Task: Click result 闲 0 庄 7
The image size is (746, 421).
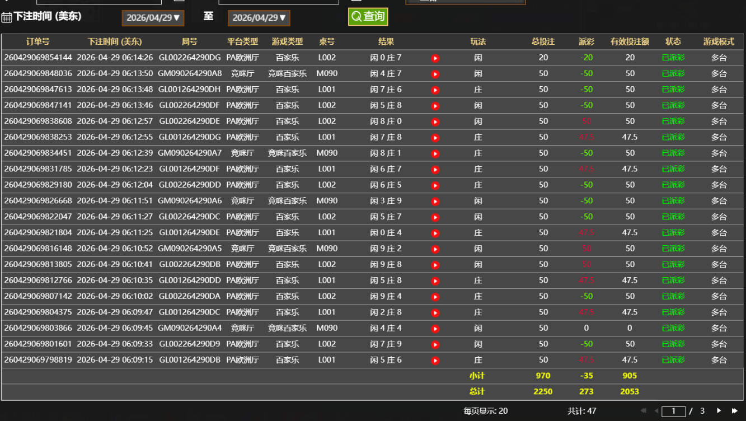Action: click(x=386, y=58)
